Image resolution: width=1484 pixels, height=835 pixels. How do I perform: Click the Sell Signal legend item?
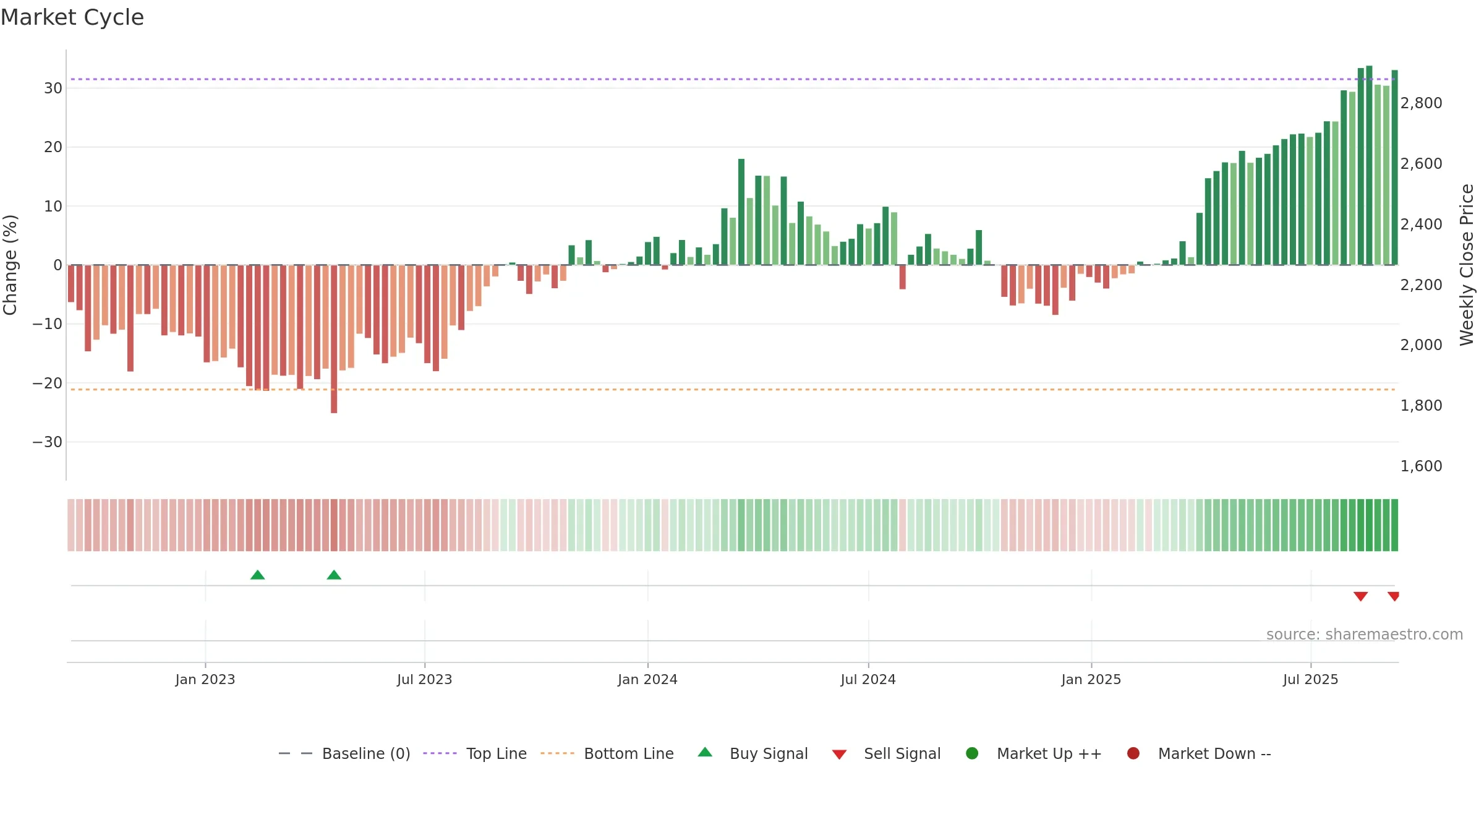pyautogui.click(x=886, y=753)
